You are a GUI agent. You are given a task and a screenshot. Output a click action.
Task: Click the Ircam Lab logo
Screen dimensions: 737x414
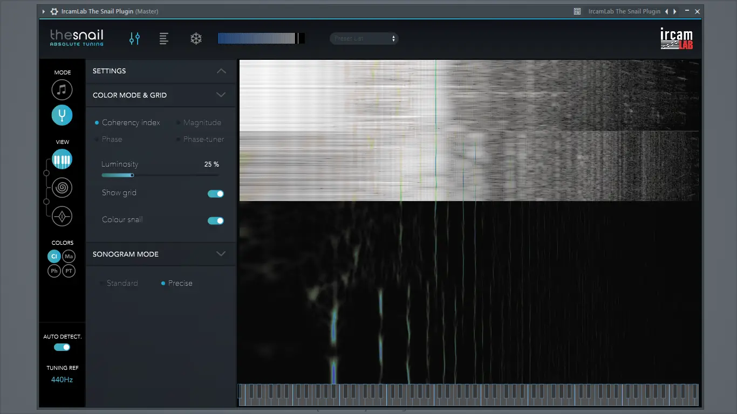point(677,38)
